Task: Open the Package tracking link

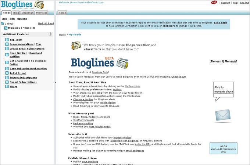Action: click(x=83, y=123)
